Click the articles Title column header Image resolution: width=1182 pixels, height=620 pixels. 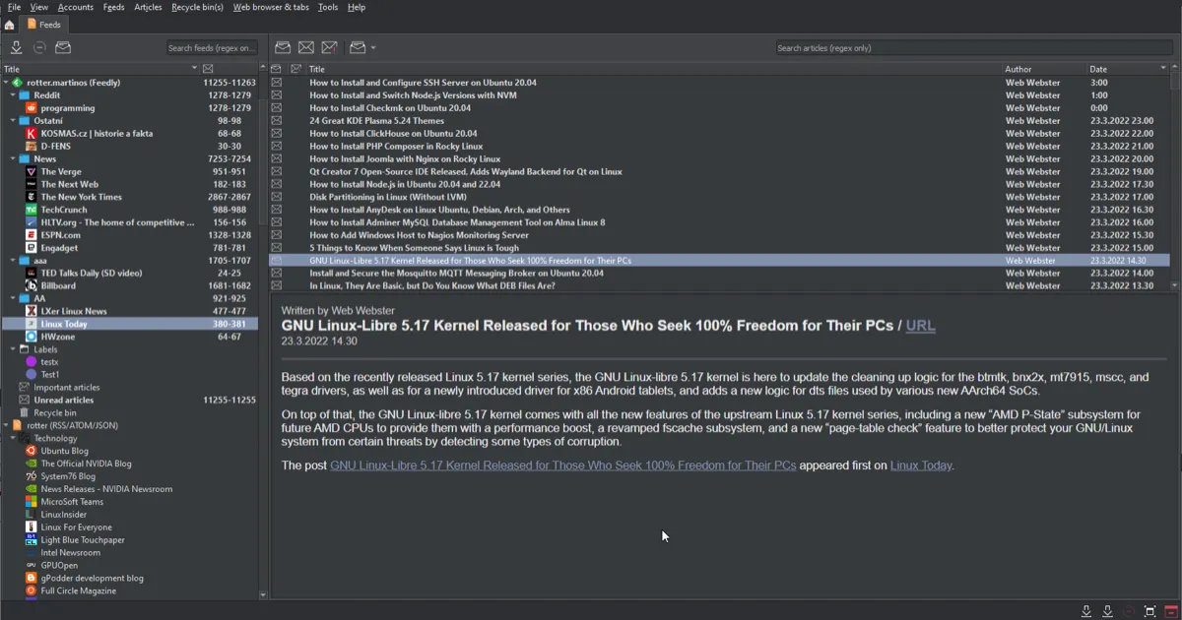pyautogui.click(x=654, y=69)
